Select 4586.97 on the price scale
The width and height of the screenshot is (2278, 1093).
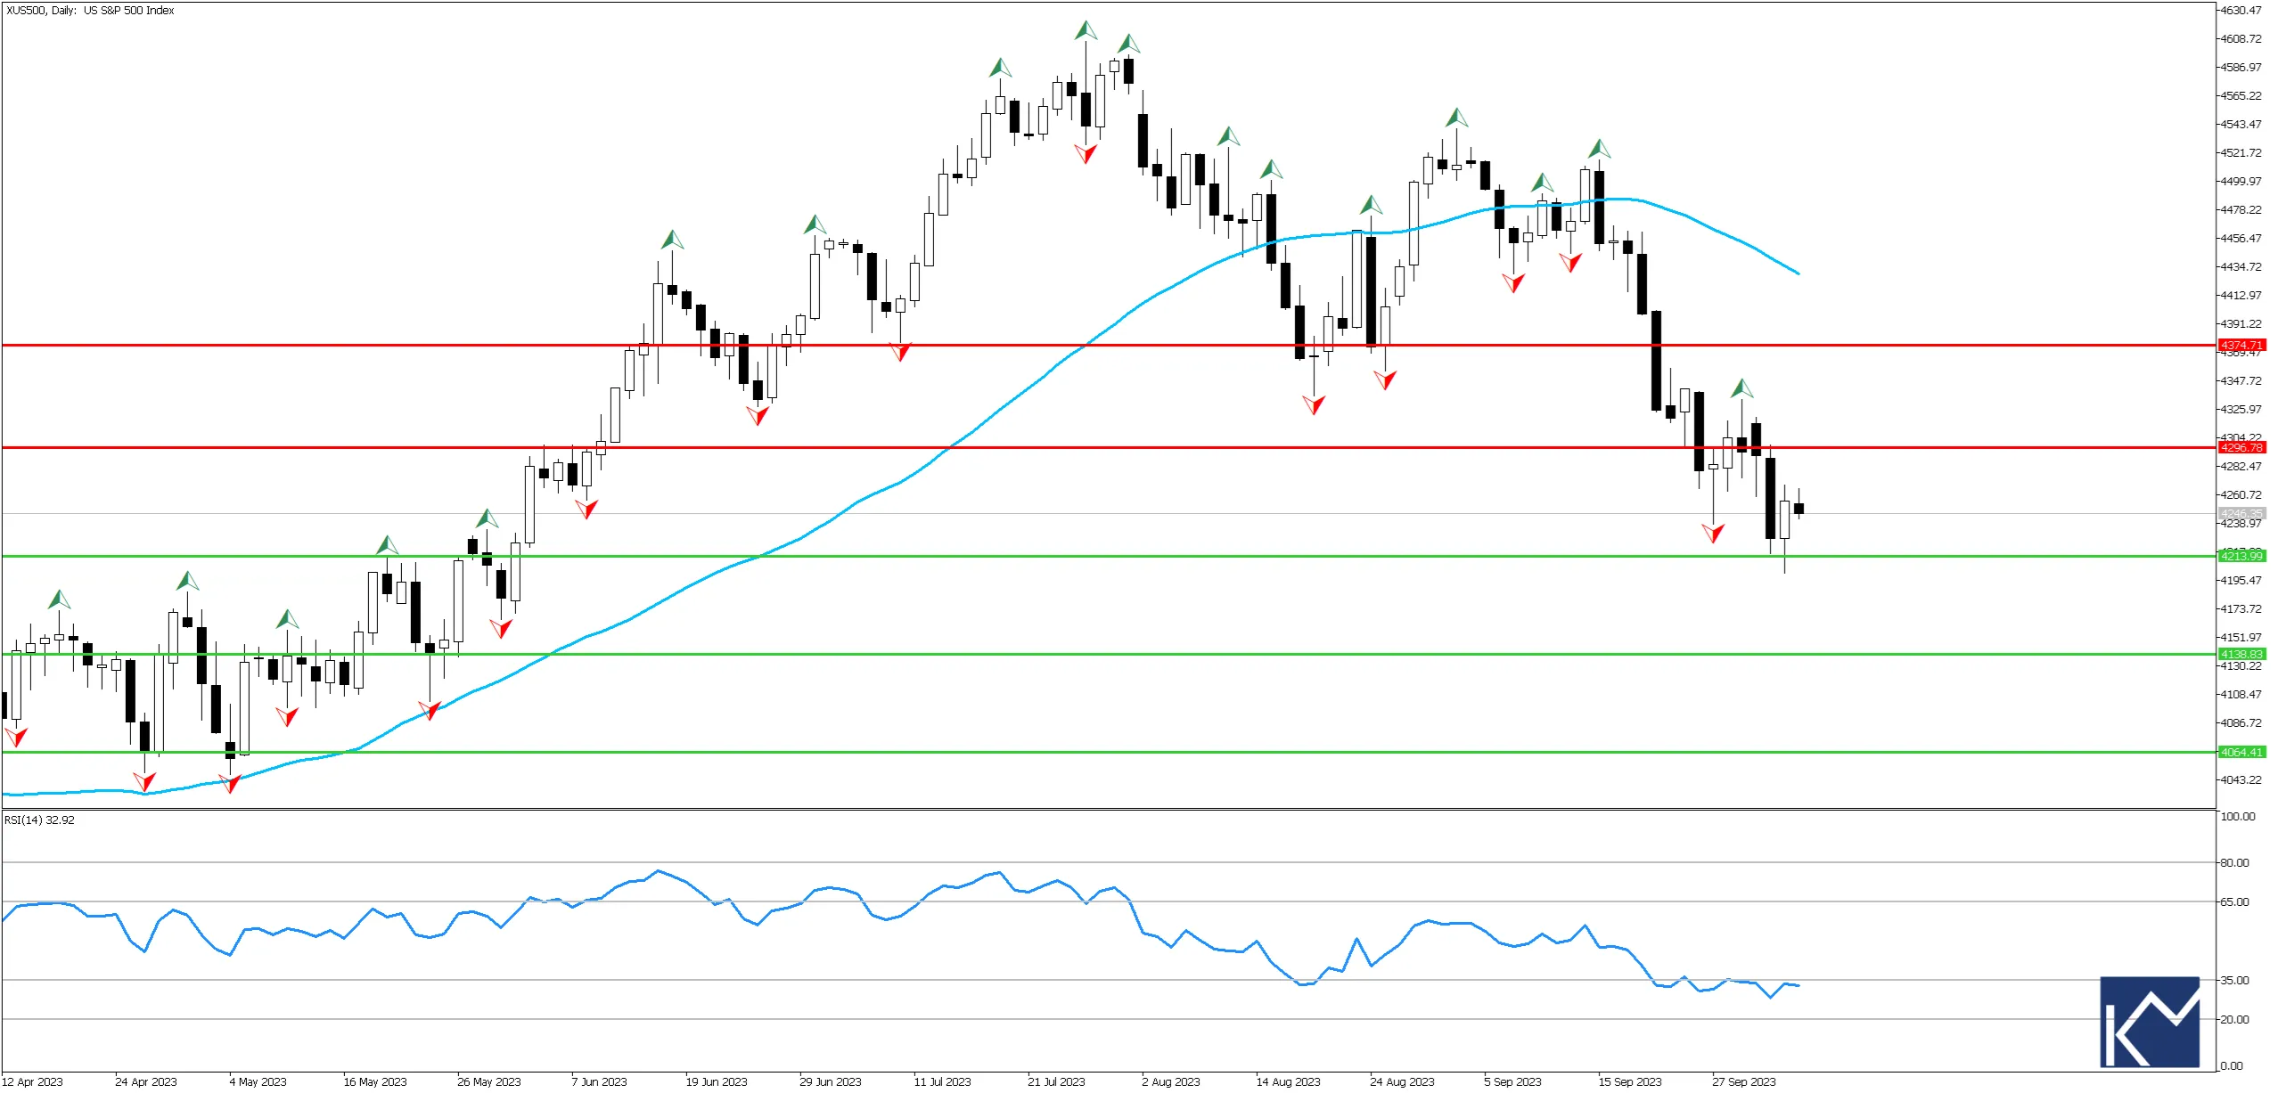point(2241,68)
